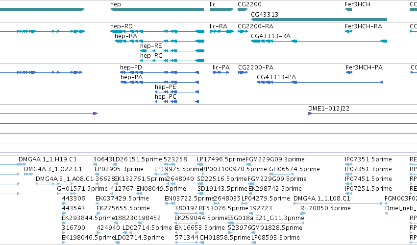This screenshot has width=417, height=245.
Task: Click the hep-PA protein label
Action: (x=131, y=77)
